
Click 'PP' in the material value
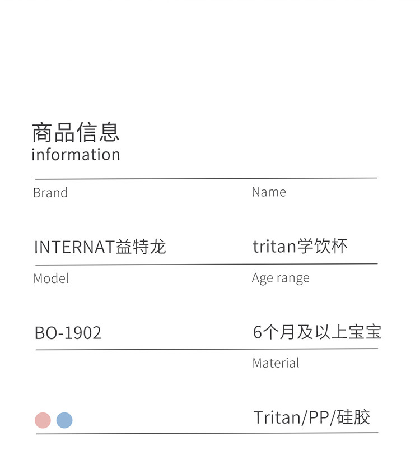(318, 418)
